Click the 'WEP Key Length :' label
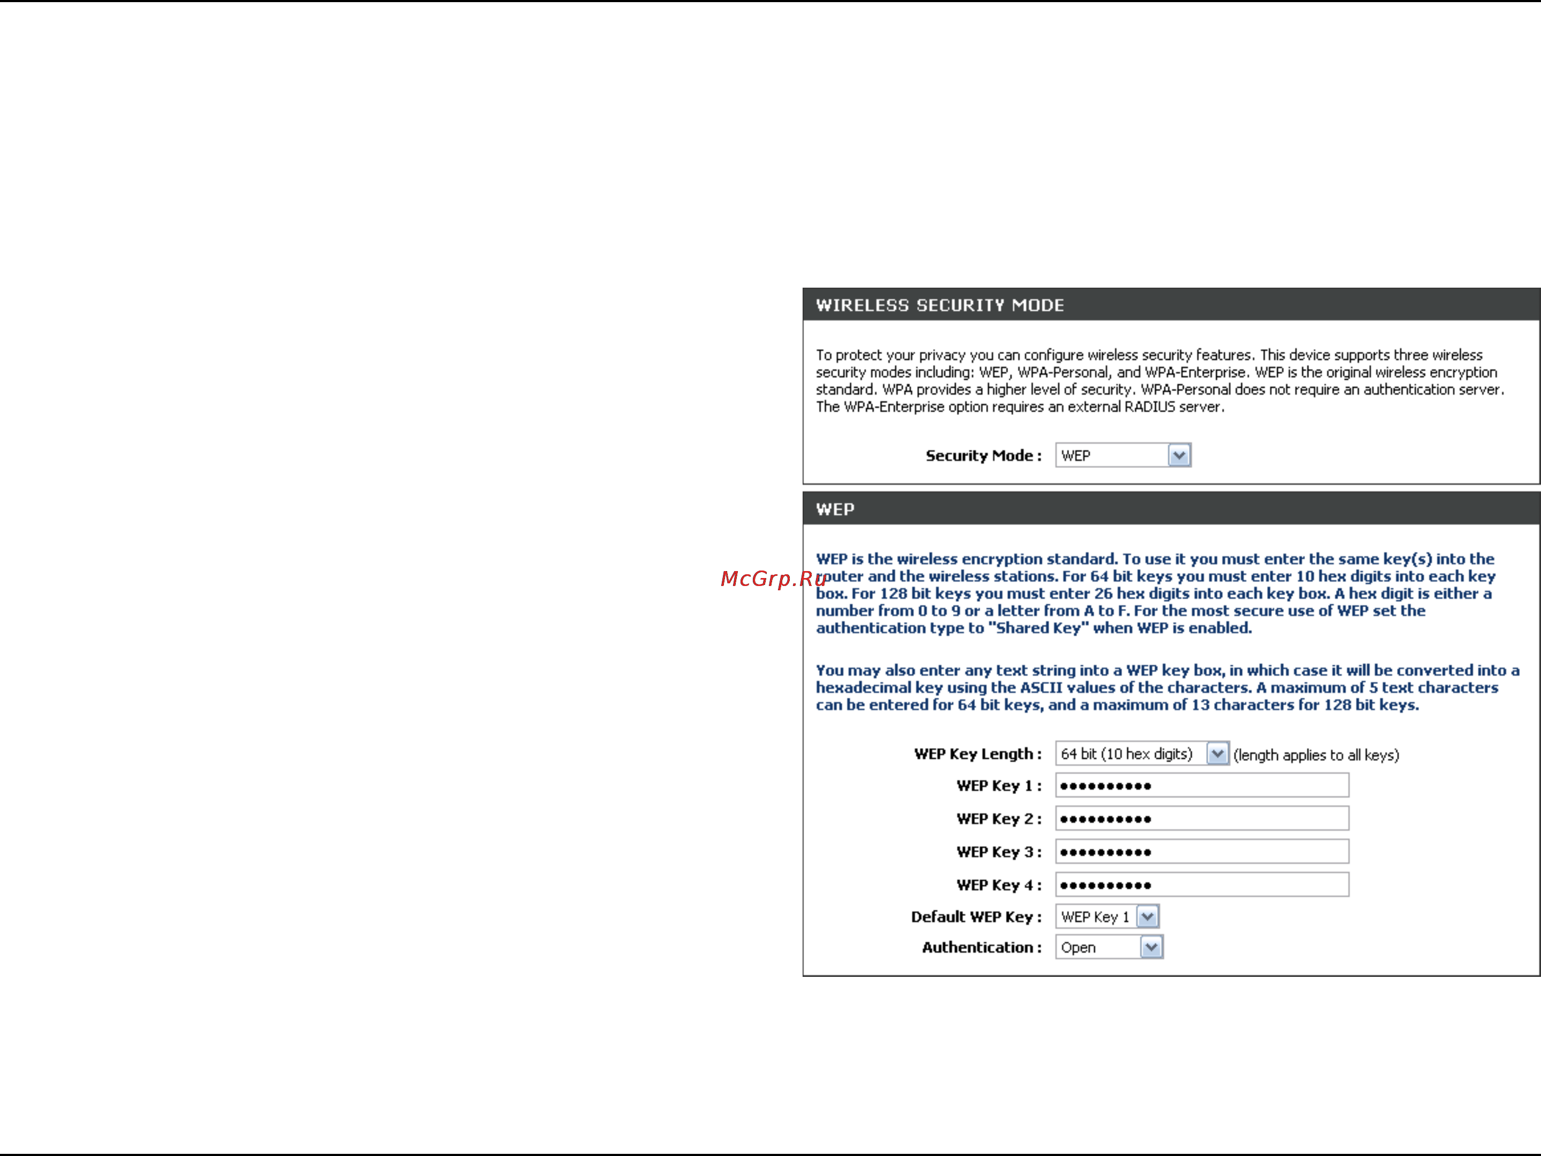Screen dimensions: 1541x1156 [978, 754]
